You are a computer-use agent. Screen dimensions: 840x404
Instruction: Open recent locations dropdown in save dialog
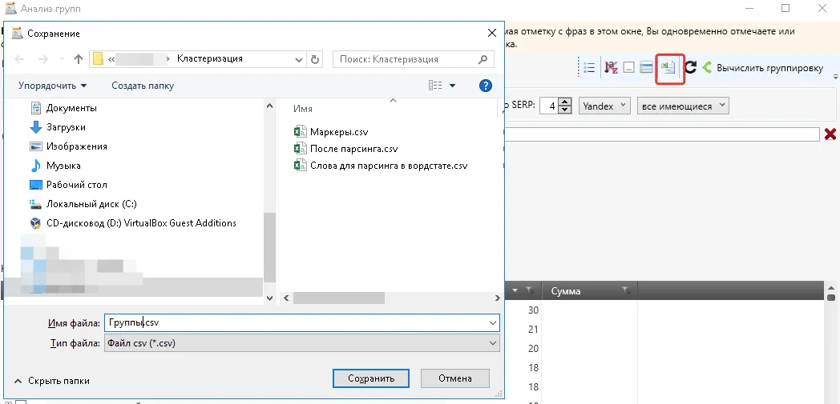tap(62, 59)
